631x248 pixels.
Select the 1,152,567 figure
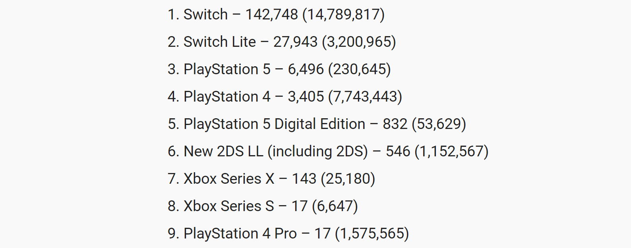point(451,152)
